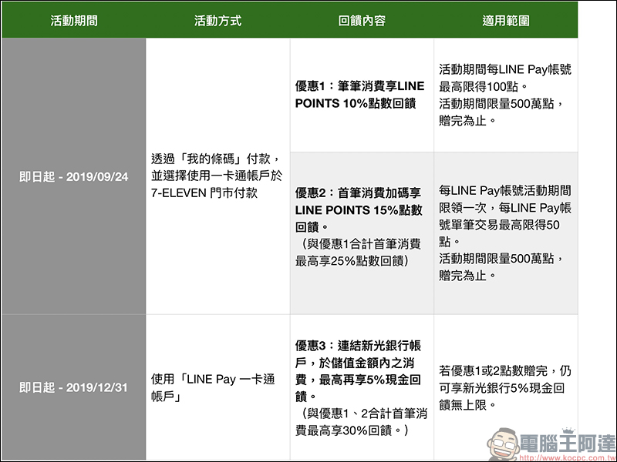617x462 pixels.
Task: Select the 即日起 - 2019/09/24 period cell
Action: tap(72, 176)
